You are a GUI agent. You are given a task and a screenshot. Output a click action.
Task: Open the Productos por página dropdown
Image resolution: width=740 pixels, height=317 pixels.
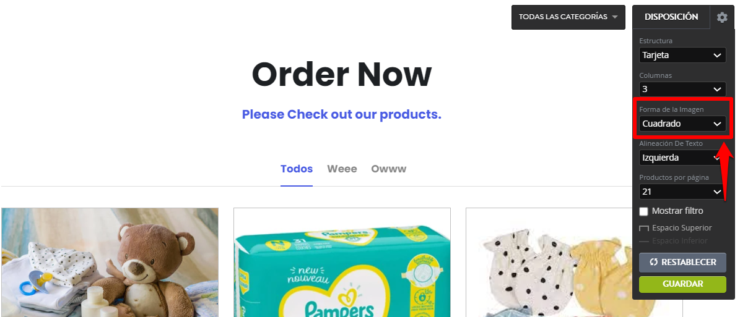click(x=682, y=192)
